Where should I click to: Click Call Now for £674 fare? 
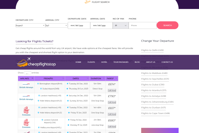(x=112, y=90)
